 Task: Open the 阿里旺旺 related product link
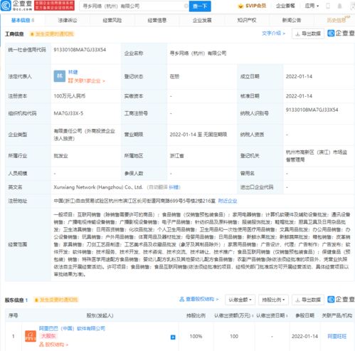click(337, 336)
